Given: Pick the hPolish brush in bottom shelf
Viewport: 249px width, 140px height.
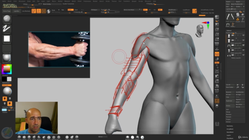Looking at the screenshot, I should 39,137.
